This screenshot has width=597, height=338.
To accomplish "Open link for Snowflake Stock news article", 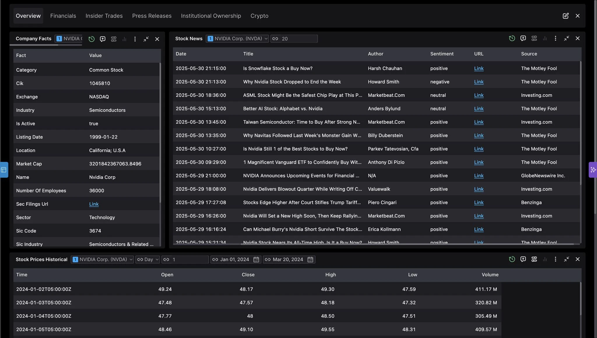I will [479, 68].
